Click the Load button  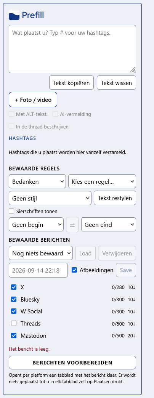tap(85, 253)
